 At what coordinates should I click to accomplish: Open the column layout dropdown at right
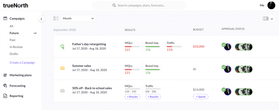point(268,18)
